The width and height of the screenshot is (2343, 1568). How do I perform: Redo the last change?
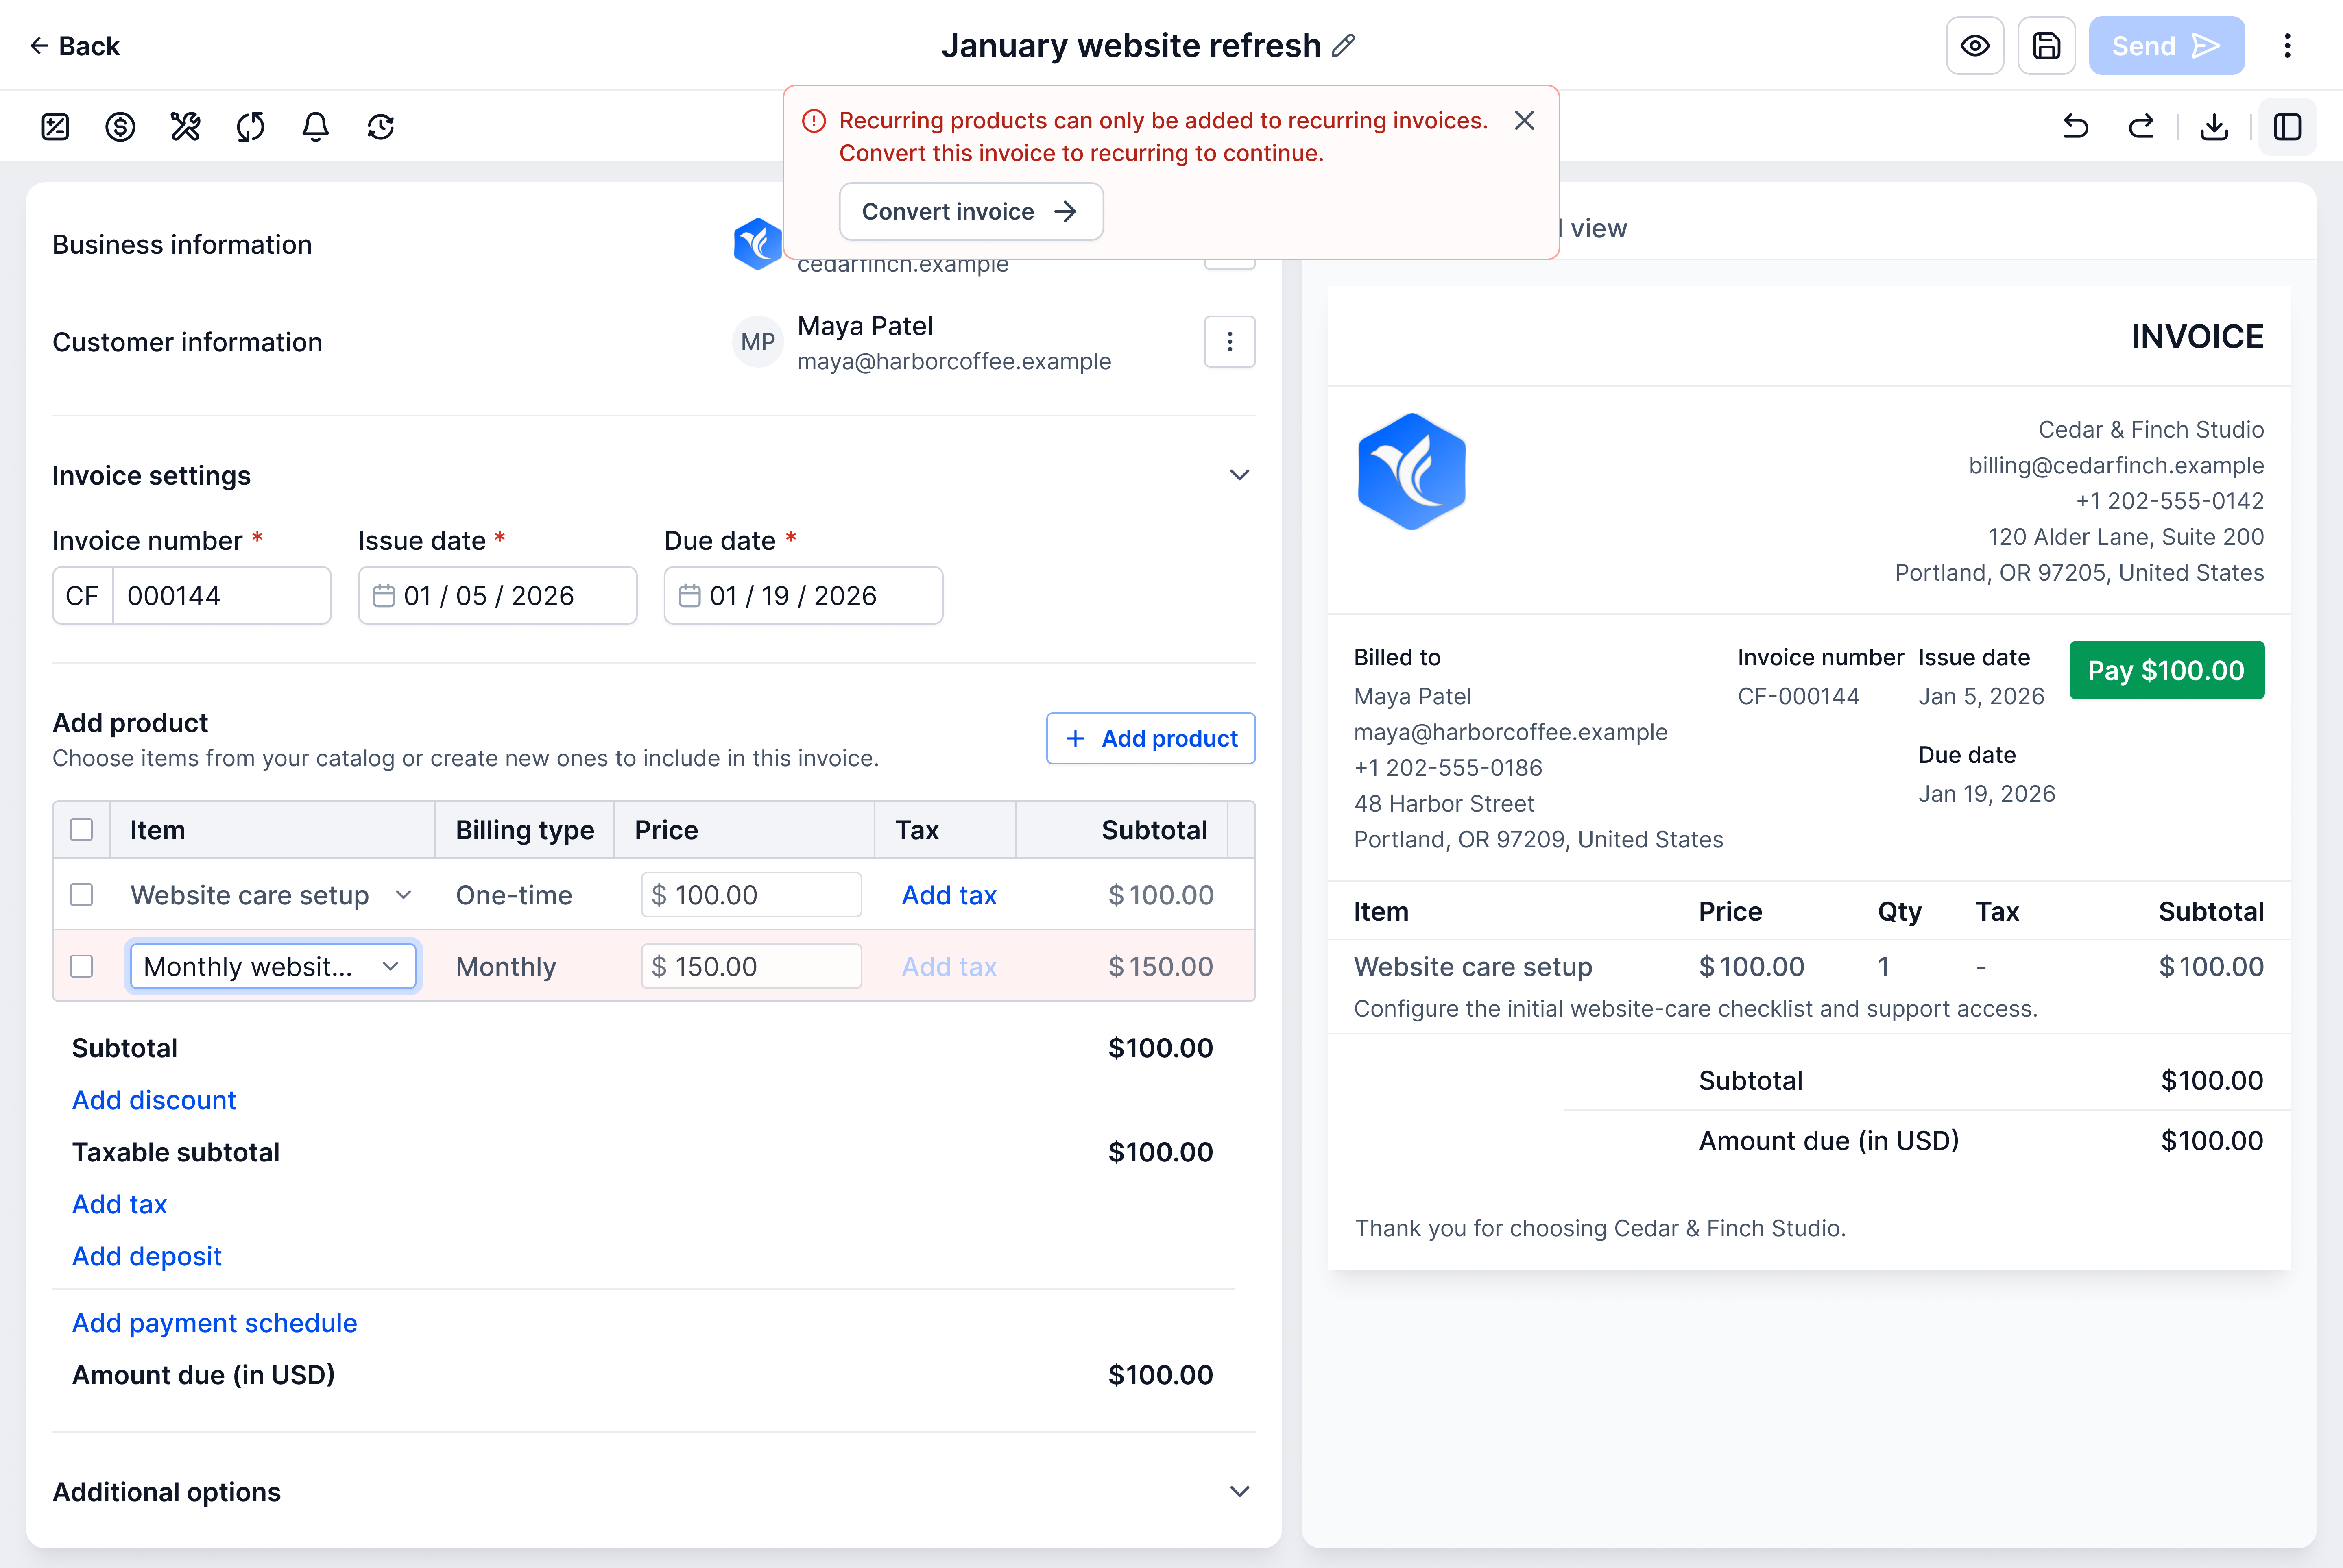coord(2141,127)
